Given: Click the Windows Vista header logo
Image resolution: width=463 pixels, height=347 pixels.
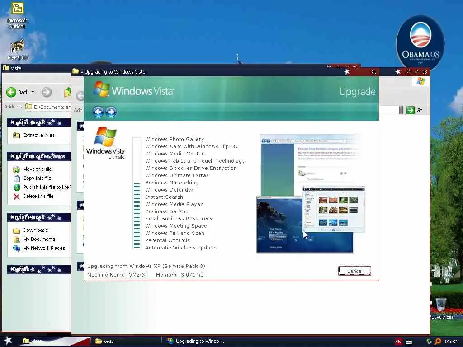Looking at the screenshot, I should [x=133, y=90].
